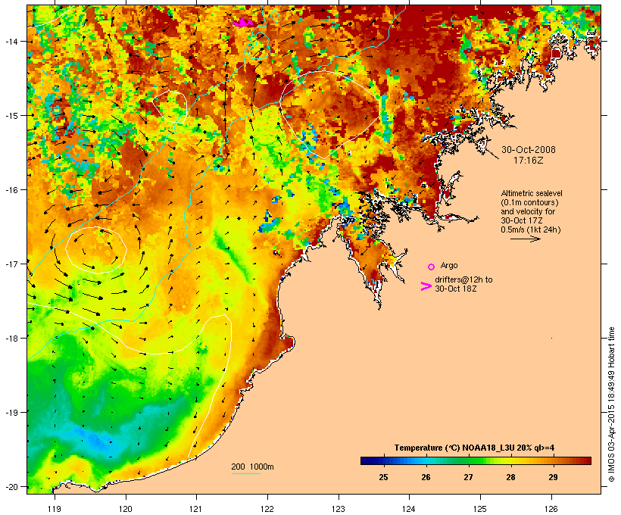Click the longitude axis label 124
Viewport: 621px width, 515px height.
[409, 509]
